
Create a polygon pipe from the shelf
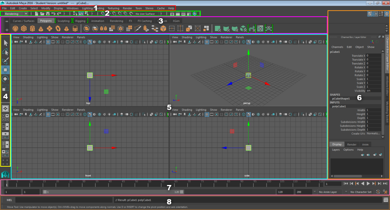click(x=75, y=28)
